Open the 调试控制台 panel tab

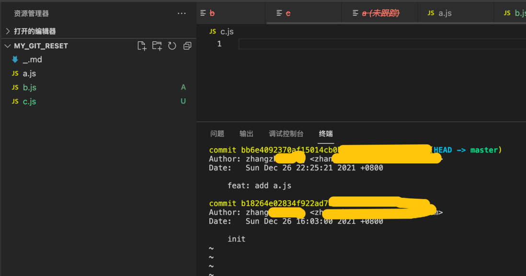coord(286,134)
